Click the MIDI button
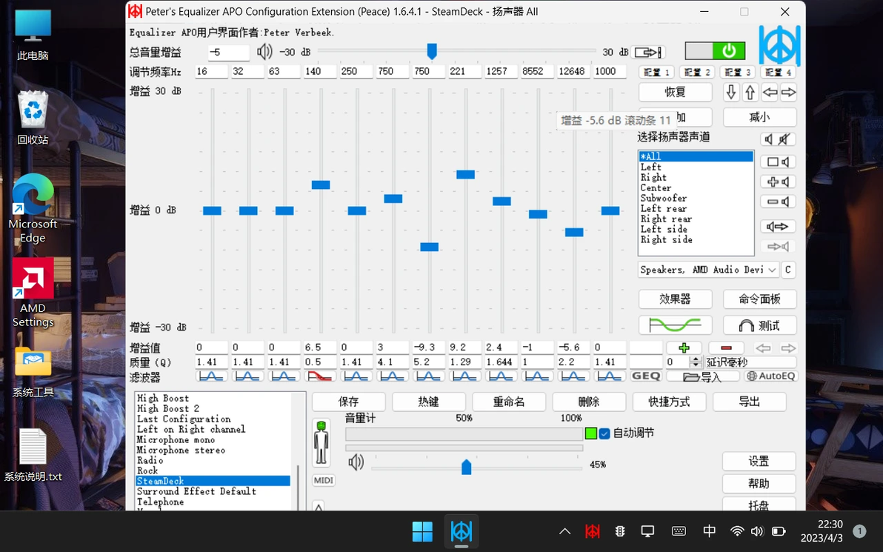The width and height of the screenshot is (883, 552). (x=324, y=480)
